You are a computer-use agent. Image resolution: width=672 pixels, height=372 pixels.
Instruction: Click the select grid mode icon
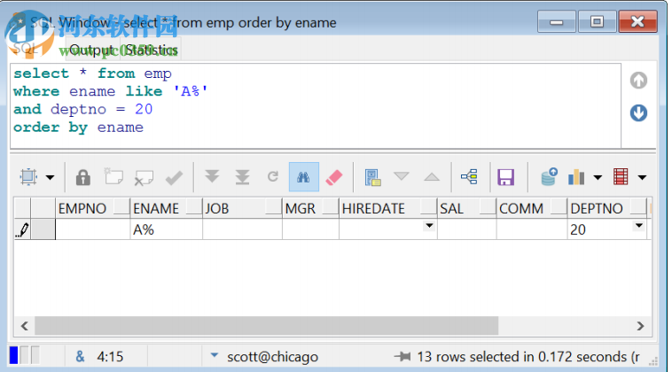pos(28,177)
